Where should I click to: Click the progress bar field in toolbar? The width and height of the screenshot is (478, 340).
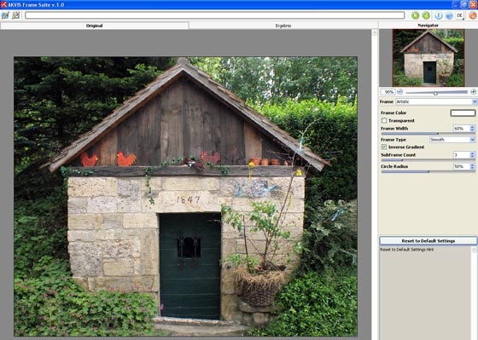(x=215, y=15)
